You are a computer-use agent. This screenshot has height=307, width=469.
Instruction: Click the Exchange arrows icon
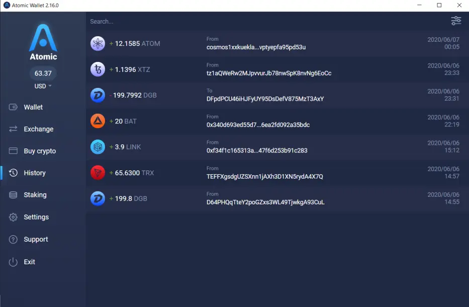(x=13, y=129)
